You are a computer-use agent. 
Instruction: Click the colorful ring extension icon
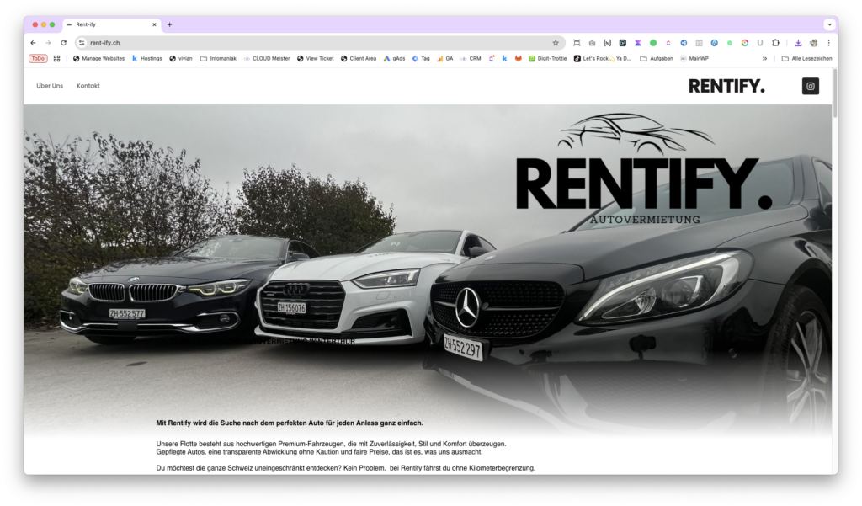coord(745,43)
